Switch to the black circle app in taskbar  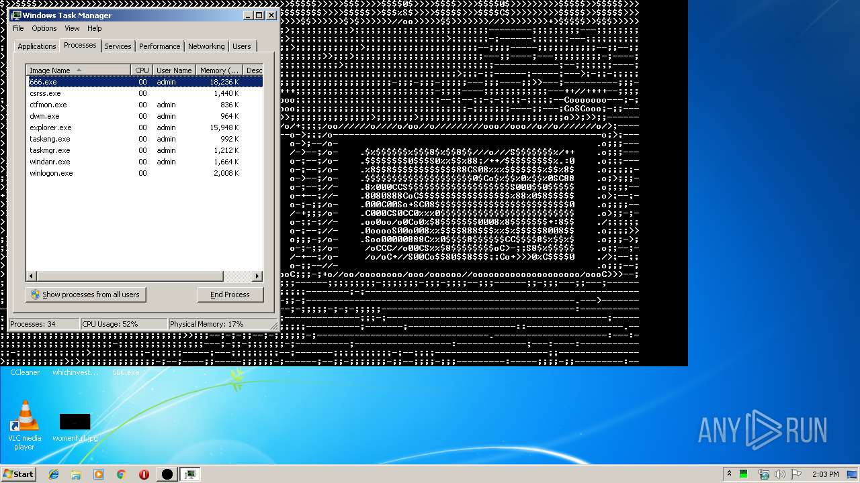click(x=167, y=474)
